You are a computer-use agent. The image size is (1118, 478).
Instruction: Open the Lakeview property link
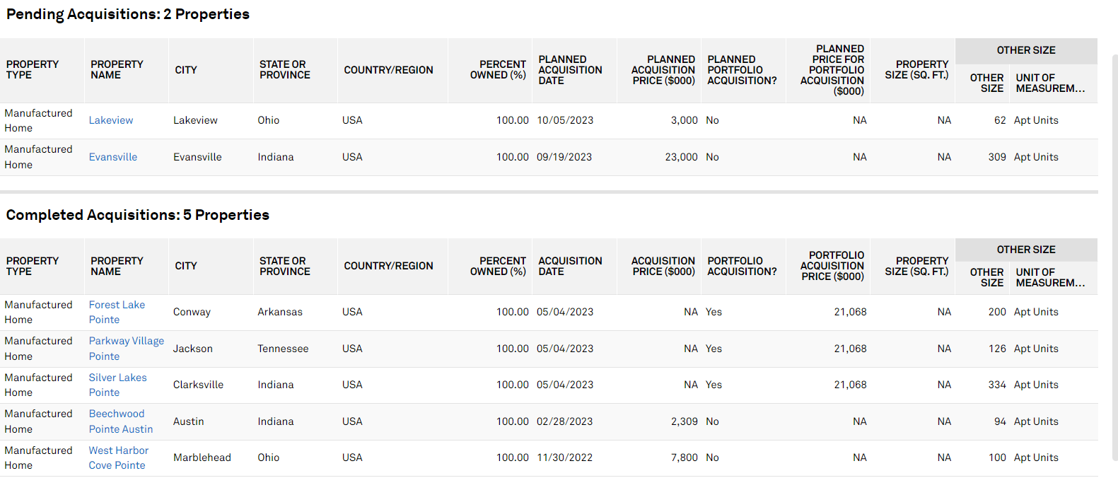(111, 120)
